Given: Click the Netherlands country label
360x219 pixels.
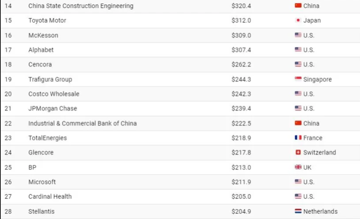Looking at the screenshot, I should pos(320,211).
